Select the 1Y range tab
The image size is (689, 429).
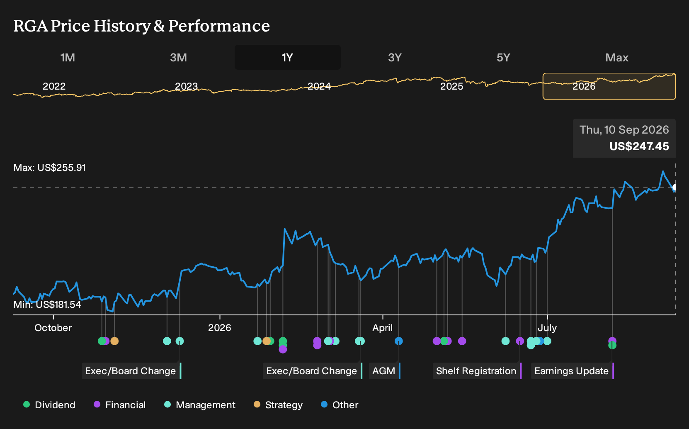287,57
